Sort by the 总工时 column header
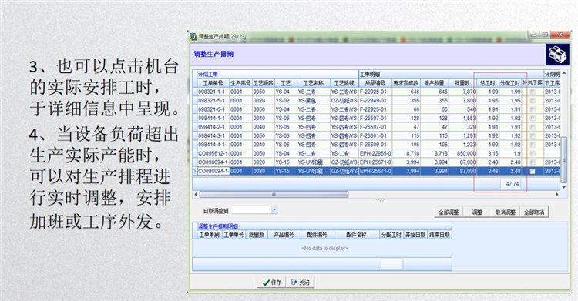The image size is (578, 301). 488,83
